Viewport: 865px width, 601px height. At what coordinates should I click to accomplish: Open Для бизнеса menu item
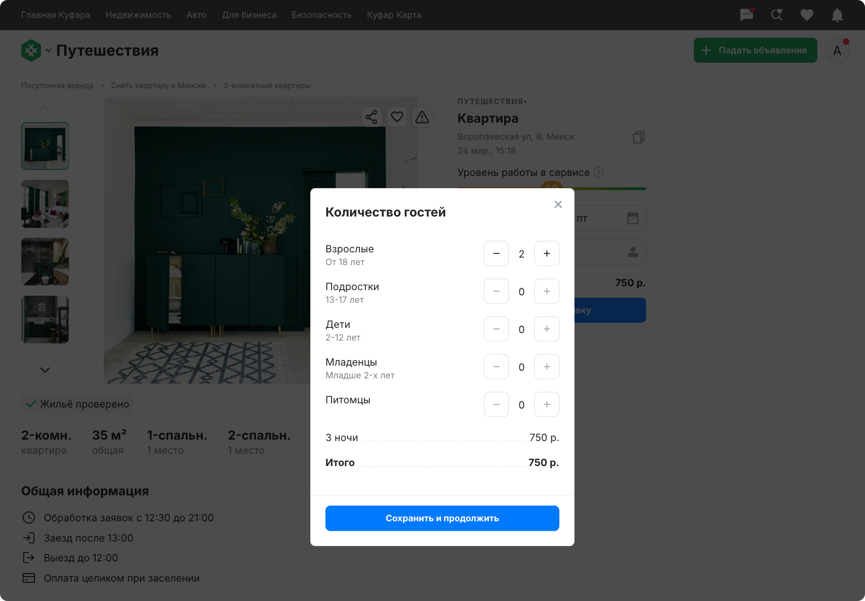(x=249, y=15)
